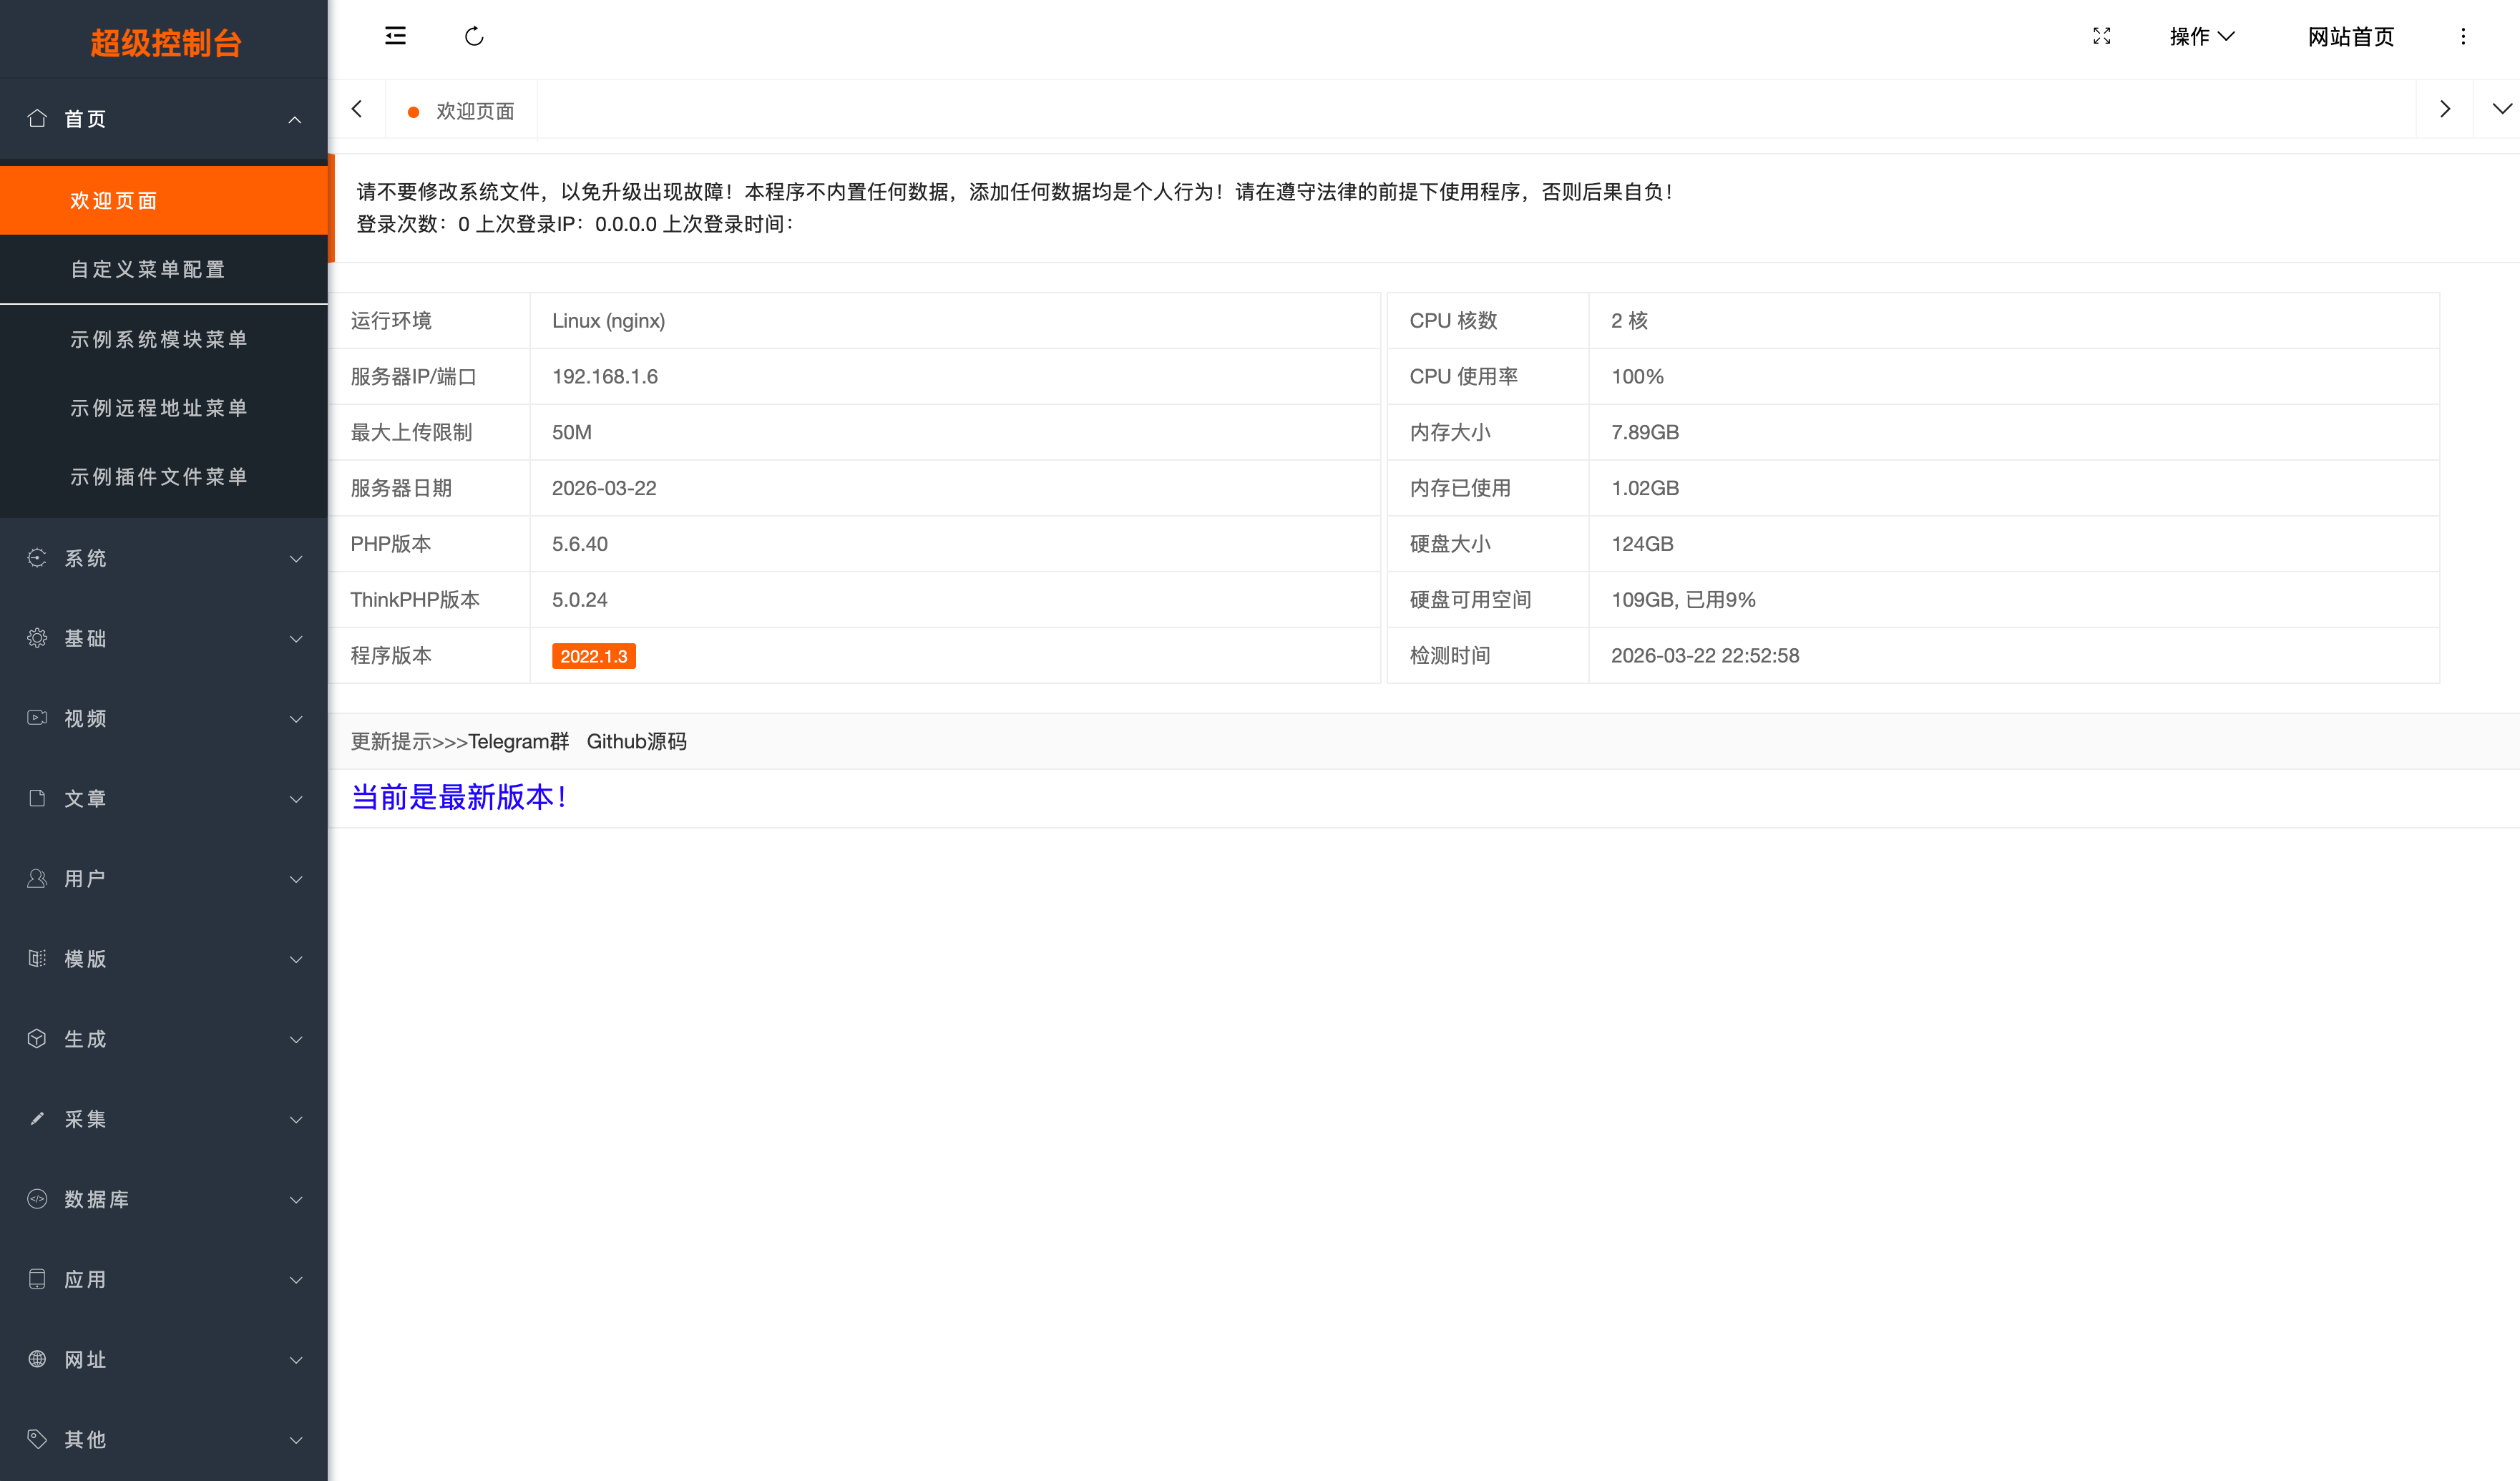The height and width of the screenshot is (1481, 2520).
Task: Select 自定义菜单配置 in the sidebar
Action: pyautogui.click(x=148, y=269)
